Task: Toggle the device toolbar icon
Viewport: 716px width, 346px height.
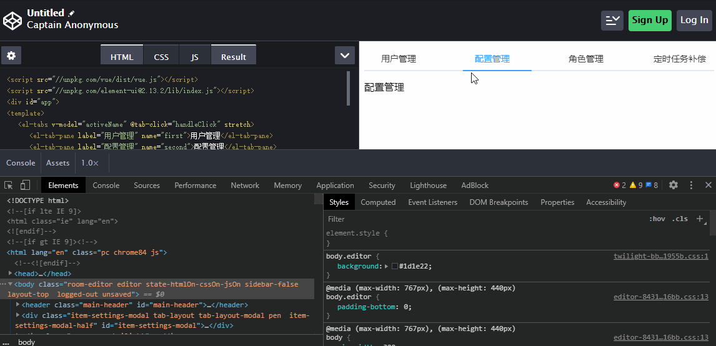Action: (25, 185)
